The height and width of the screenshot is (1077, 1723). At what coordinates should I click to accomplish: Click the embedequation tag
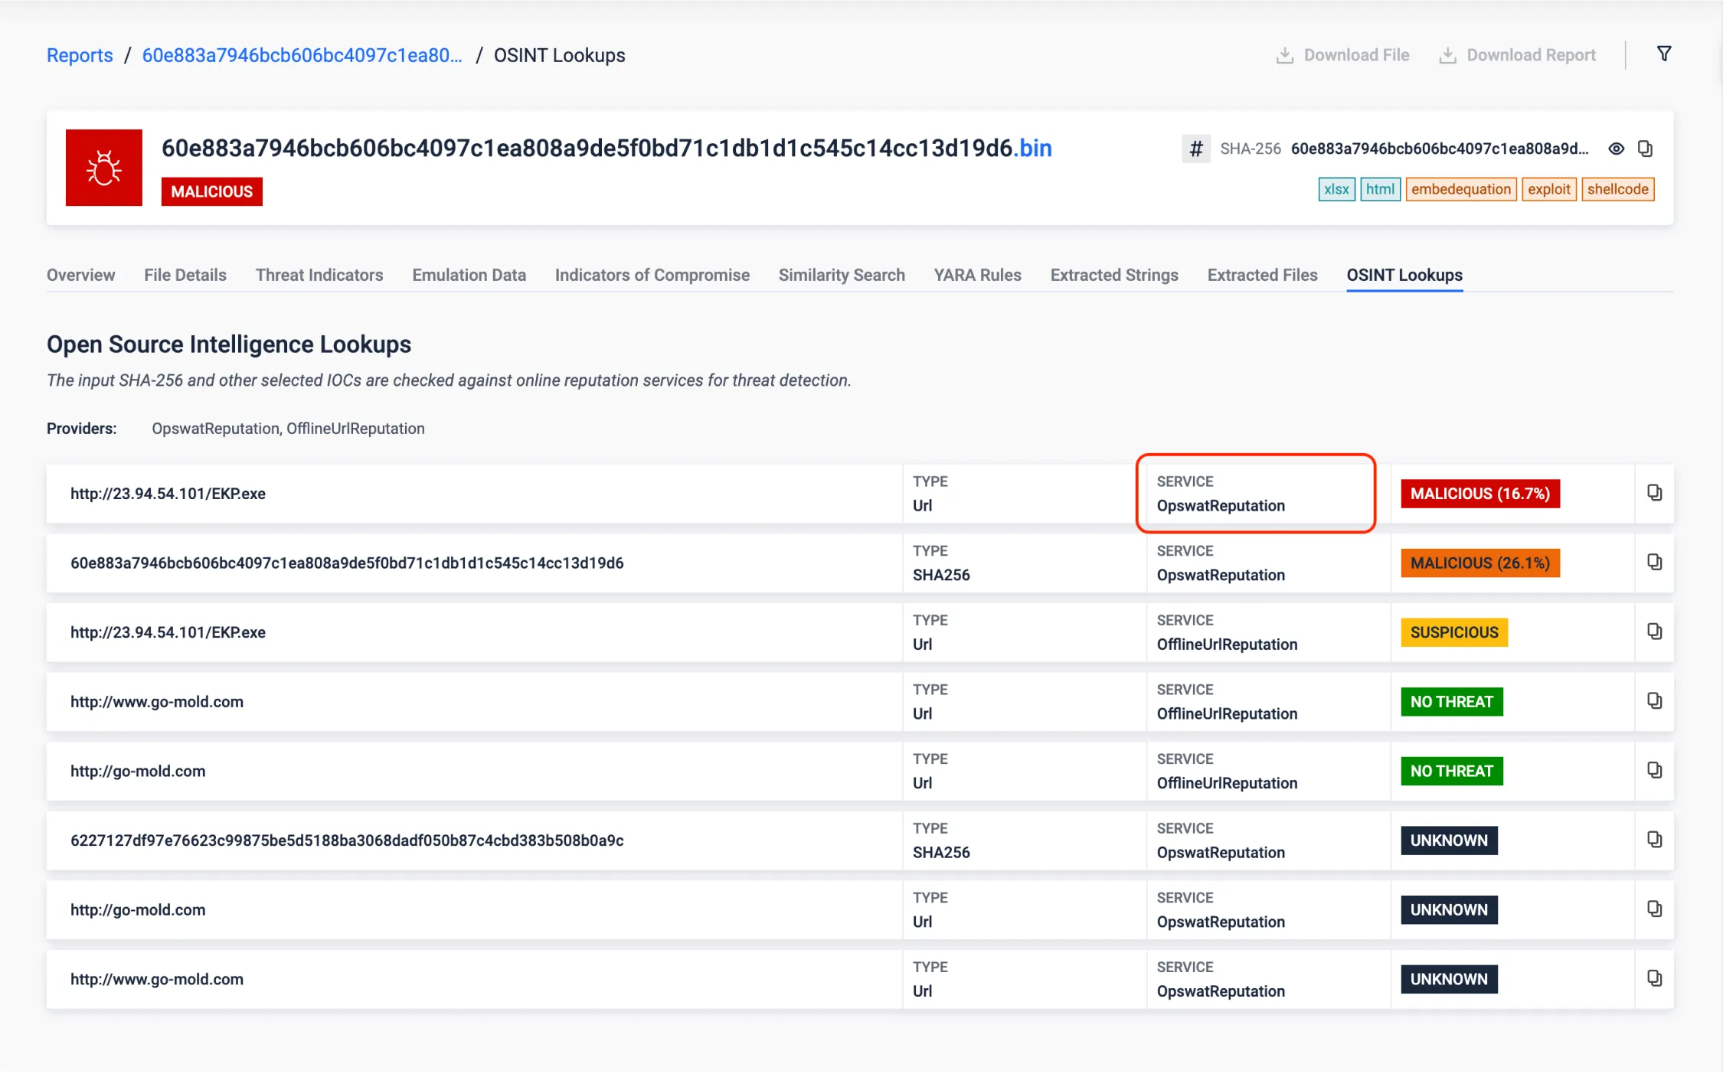1460,189
